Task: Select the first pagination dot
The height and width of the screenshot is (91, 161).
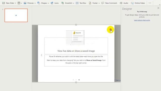Action: click(x=73, y=80)
